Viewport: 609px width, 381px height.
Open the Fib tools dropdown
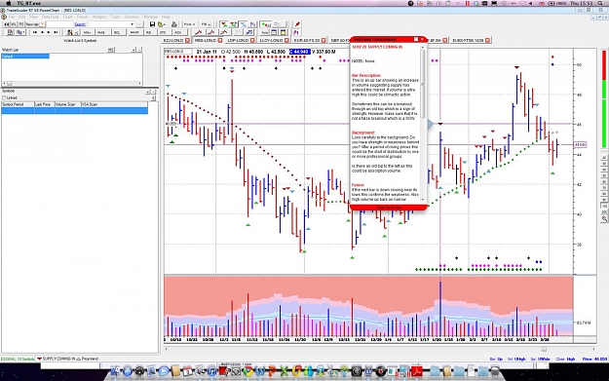(206, 24)
